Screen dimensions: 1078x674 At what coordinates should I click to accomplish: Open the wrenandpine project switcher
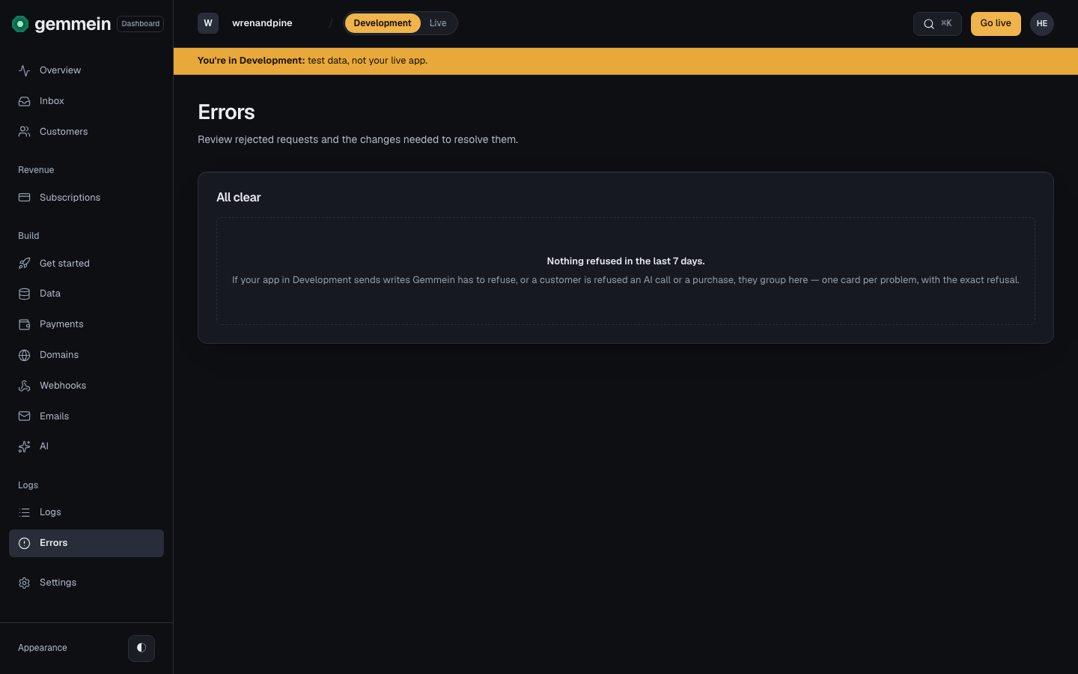(262, 23)
